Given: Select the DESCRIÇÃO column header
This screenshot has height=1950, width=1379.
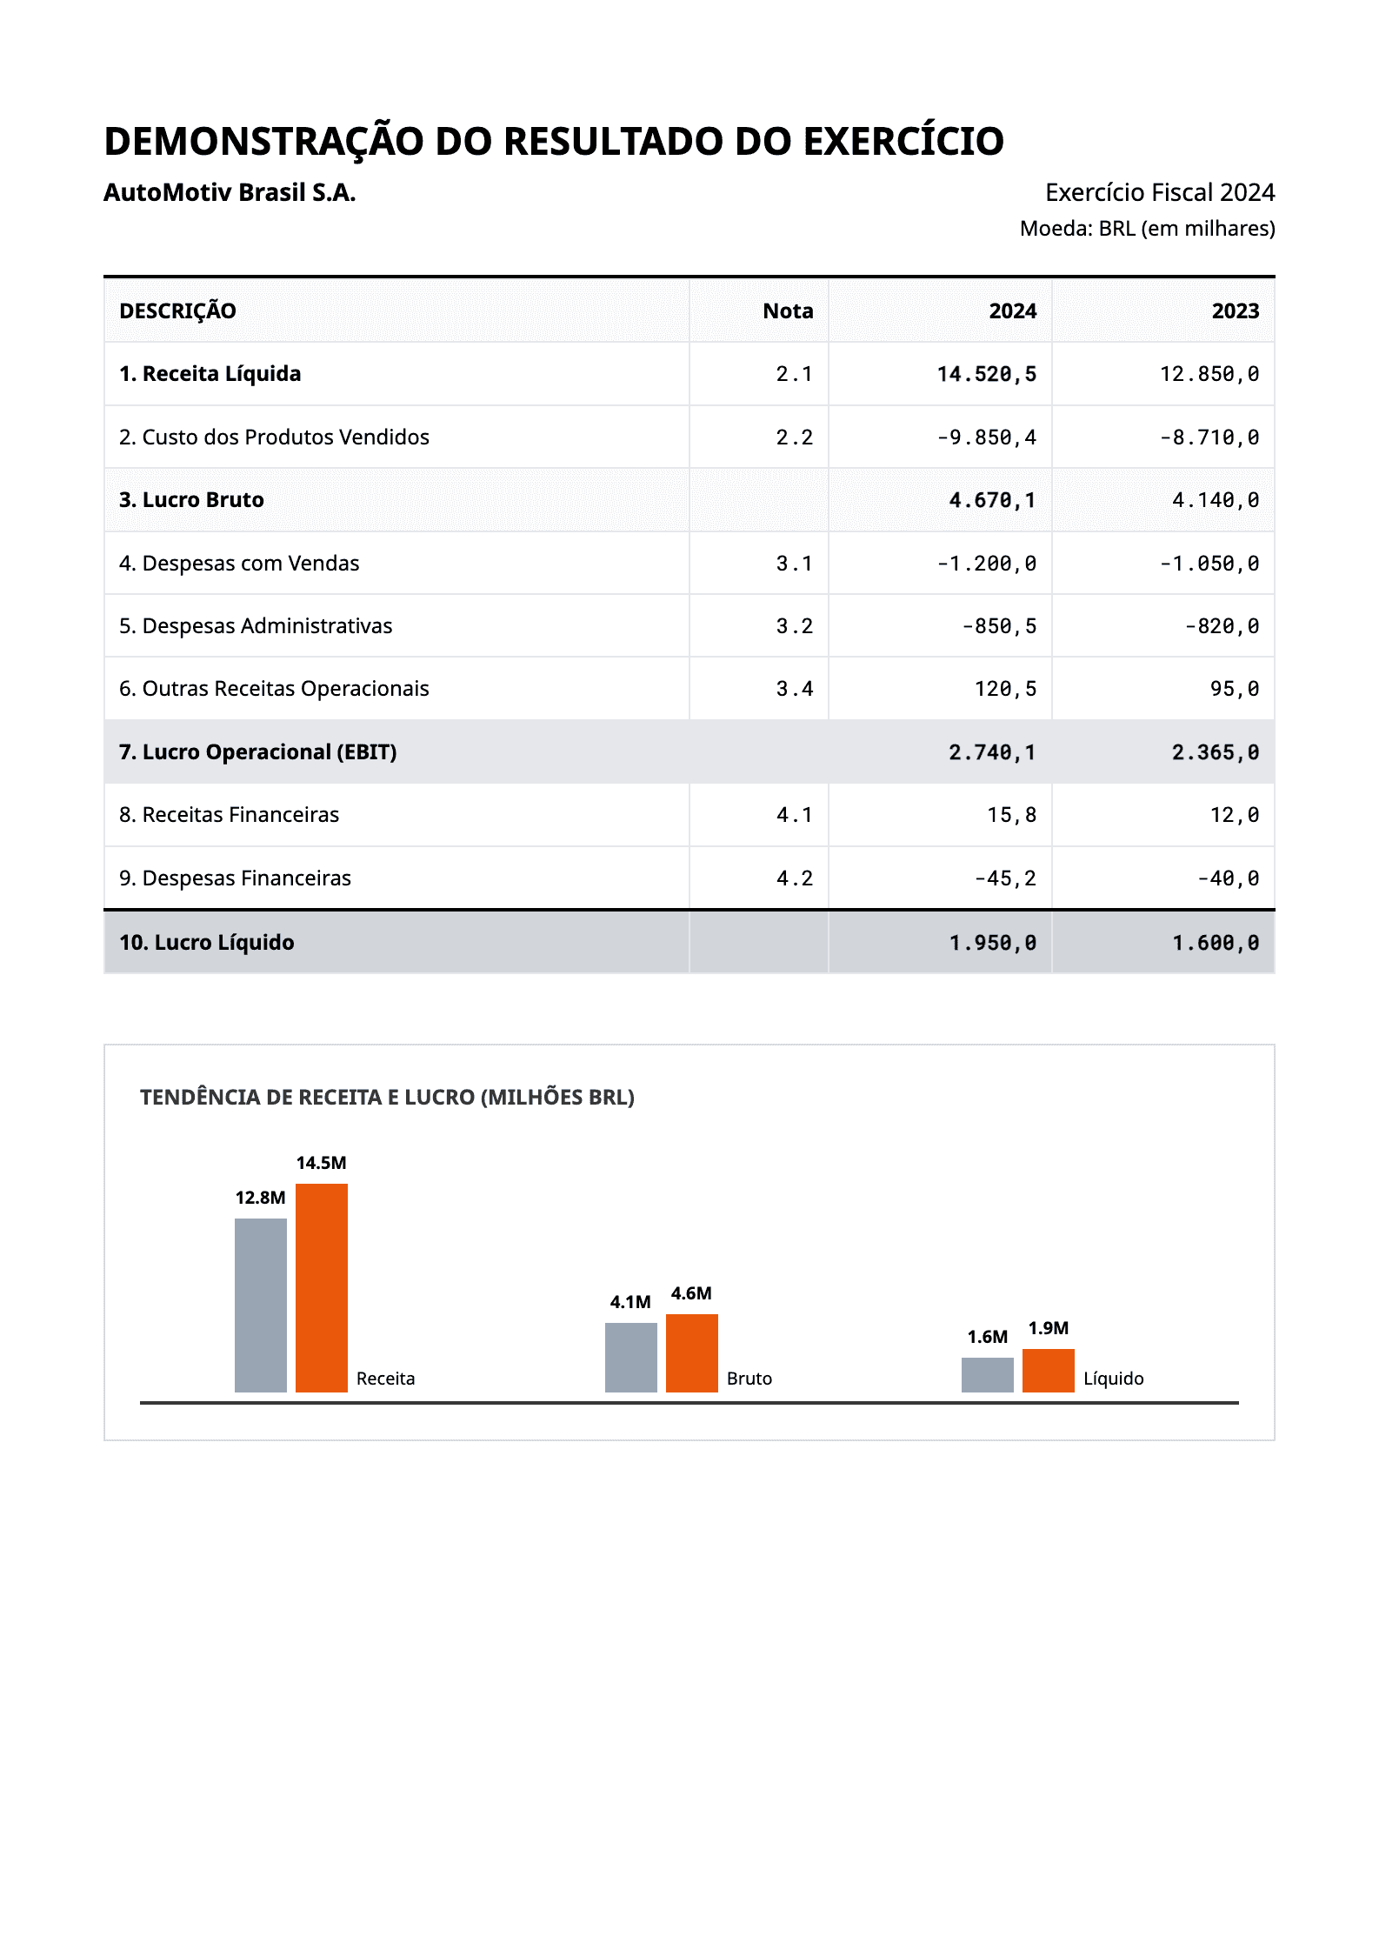Looking at the screenshot, I should coord(177,311).
